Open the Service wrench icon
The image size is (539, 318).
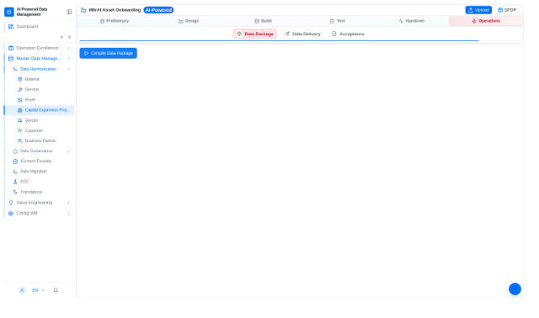(x=20, y=90)
